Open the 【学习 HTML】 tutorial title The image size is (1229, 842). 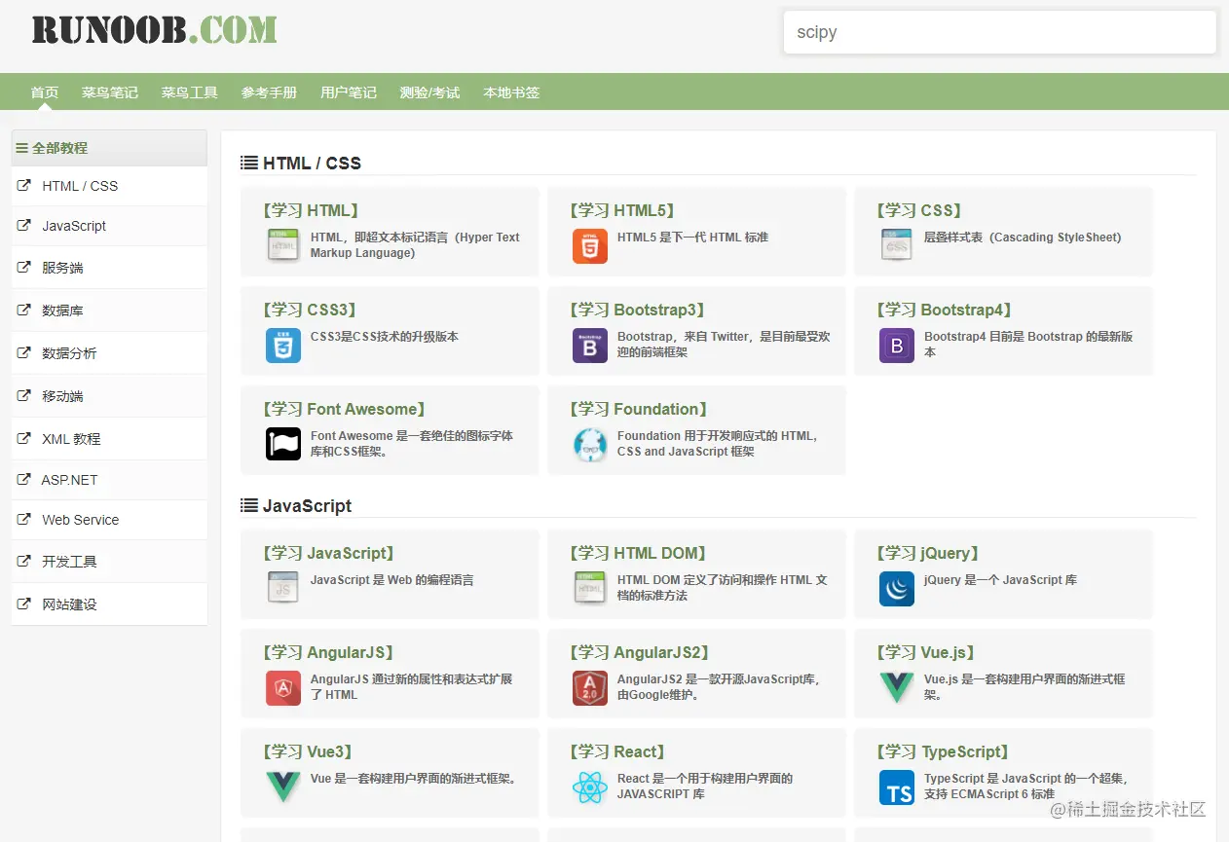(311, 210)
